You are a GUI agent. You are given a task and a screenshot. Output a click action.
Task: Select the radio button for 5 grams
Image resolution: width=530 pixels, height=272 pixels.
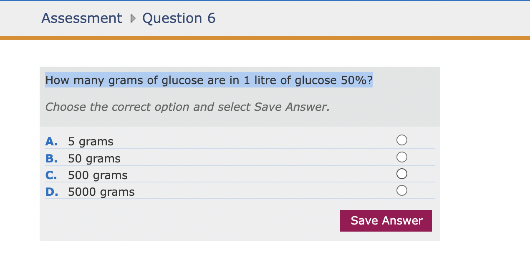point(401,140)
